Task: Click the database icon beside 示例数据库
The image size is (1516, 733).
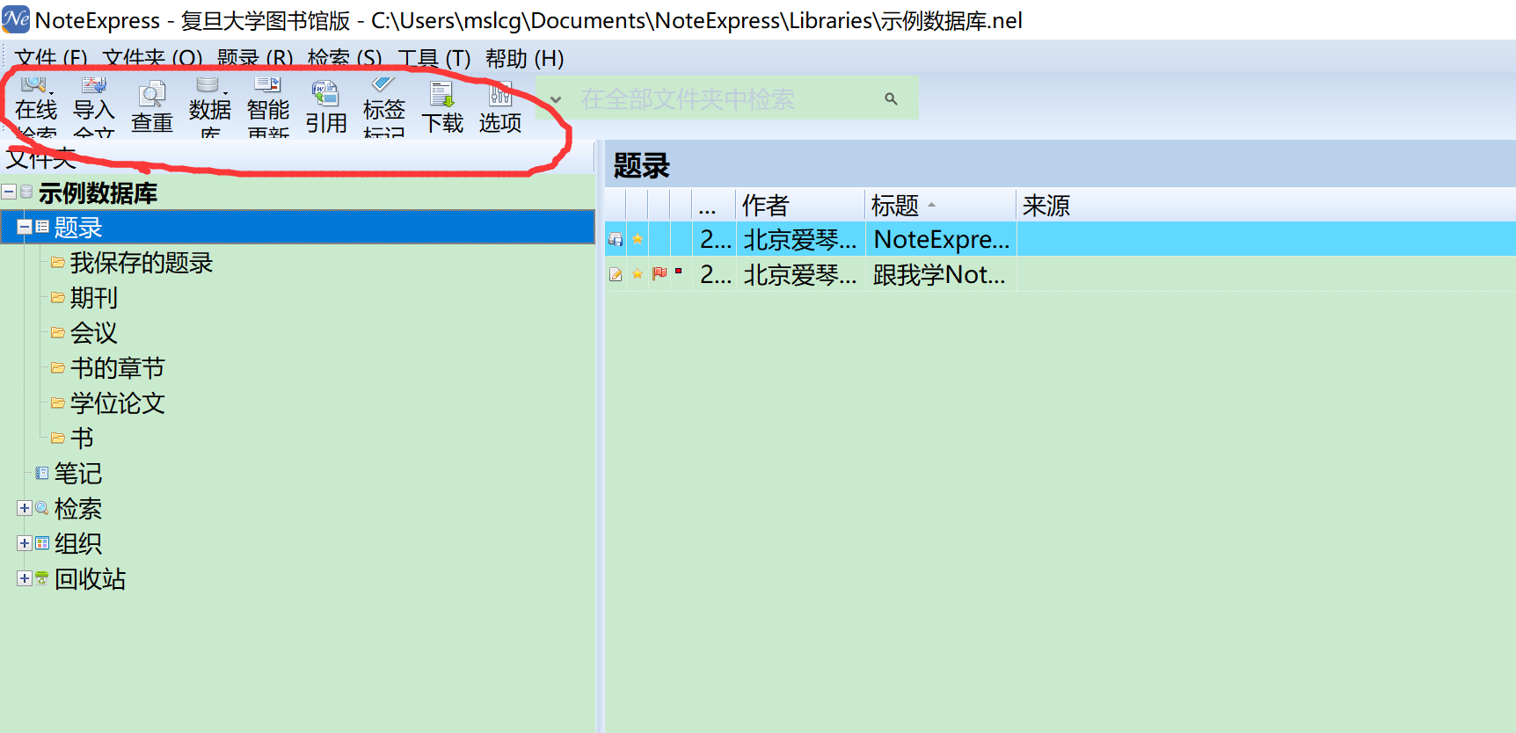Action: 26,192
